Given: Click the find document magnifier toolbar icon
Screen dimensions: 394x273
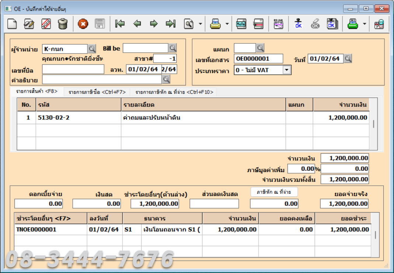Looking at the screenshot, I should 189,24.
